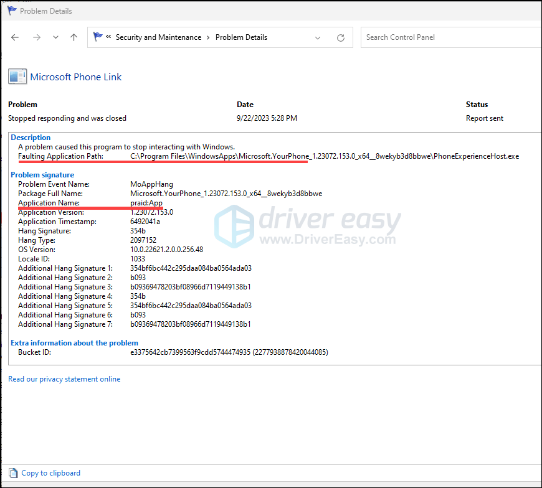
Task: Click the Problem signature section heading
Action: [42, 174]
